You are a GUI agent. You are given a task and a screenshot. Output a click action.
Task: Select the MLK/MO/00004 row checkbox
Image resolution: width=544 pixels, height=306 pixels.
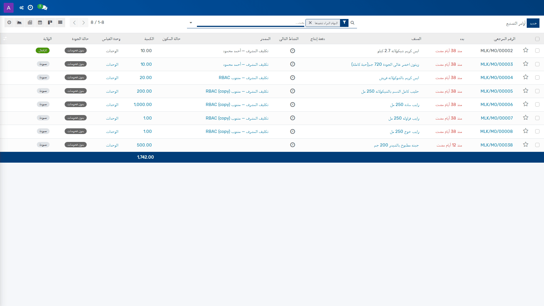point(537,77)
